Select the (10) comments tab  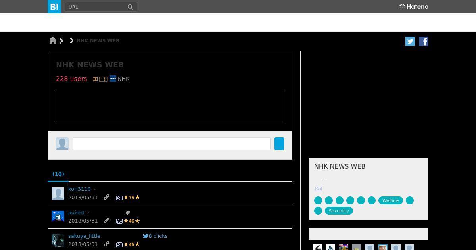tap(58, 174)
